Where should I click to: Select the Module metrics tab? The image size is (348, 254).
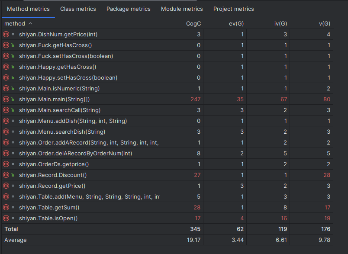(x=182, y=9)
